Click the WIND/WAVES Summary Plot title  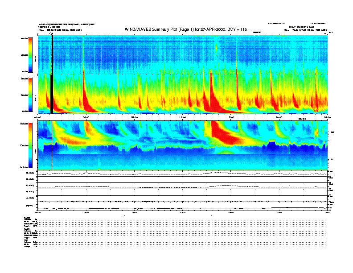(186, 29)
